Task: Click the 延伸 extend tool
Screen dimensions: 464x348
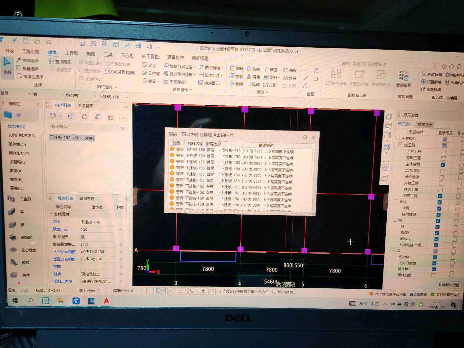Action: [253, 84]
